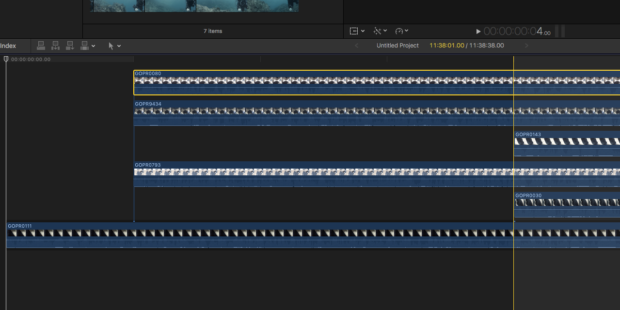Append clip to storyline button
Screen dimensions: 620x310
click(70, 46)
